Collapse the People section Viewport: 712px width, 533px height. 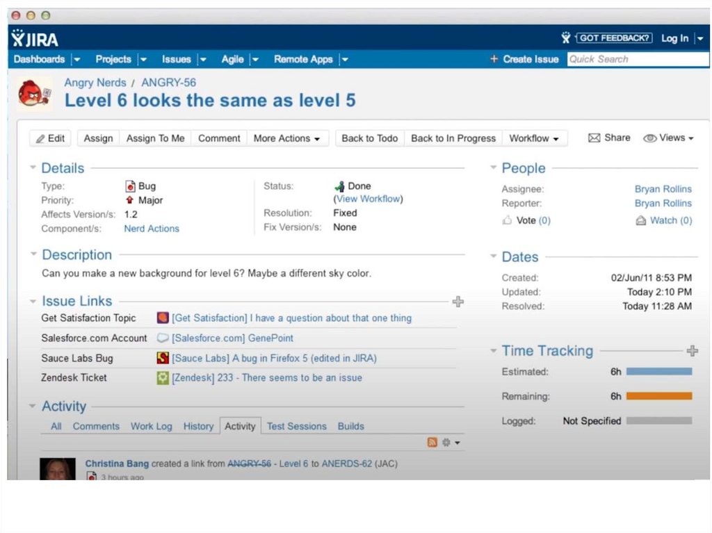coord(494,167)
